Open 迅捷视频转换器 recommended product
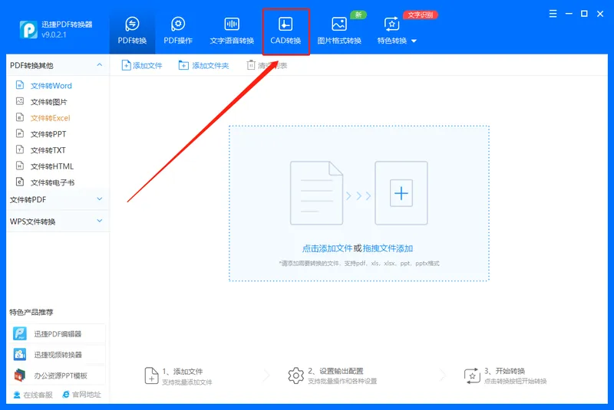614x410 pixels. pyautogui.click(x=57, y=355)
